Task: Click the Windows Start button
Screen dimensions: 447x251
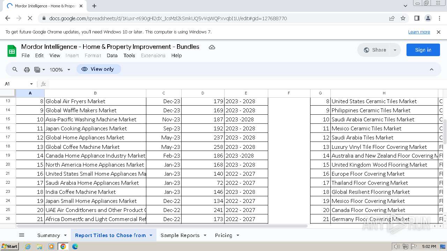Action: click(x=9, y=246)
